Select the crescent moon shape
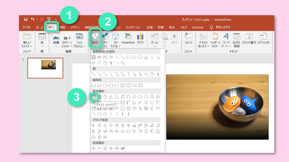Viewport: 289px width, 162px height. click(x=152, y=108)
